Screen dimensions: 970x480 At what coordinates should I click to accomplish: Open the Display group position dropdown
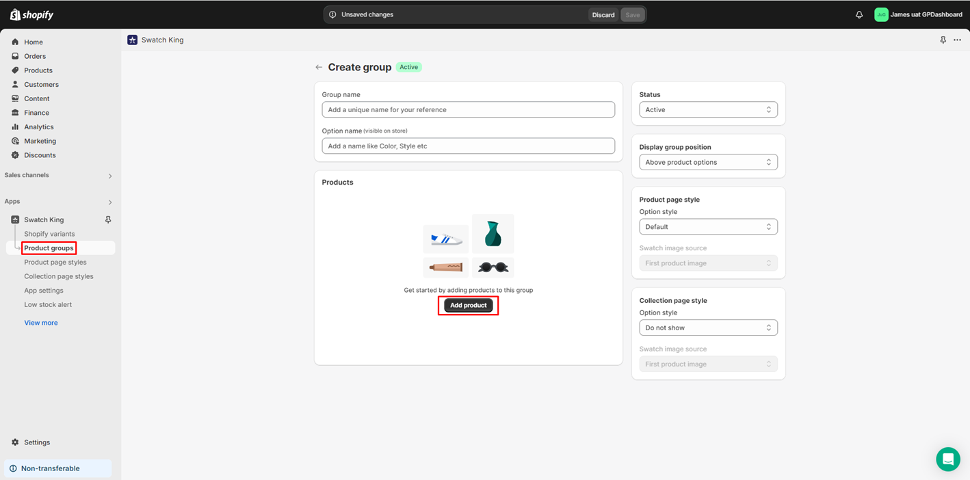point(708,162)
